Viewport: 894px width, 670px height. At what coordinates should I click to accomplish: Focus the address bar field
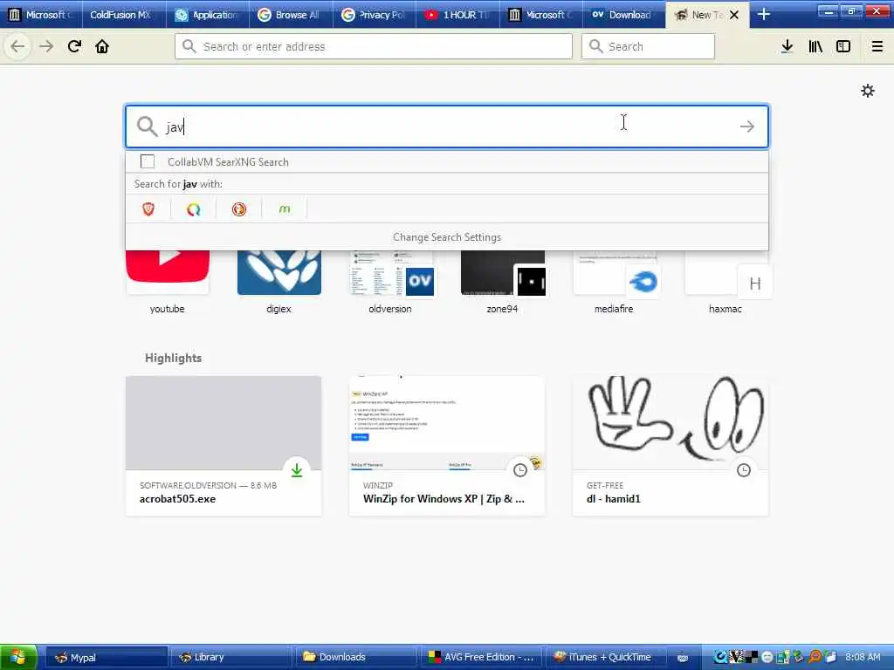pyautogui.click(x=374, y=46)
